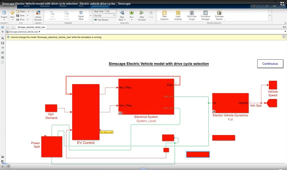
Task: Open the address bar dropdown arrow
Action: (285, 31)
